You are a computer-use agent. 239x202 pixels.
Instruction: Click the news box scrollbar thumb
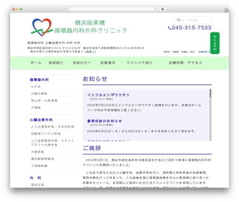click(x=210, y=93)
